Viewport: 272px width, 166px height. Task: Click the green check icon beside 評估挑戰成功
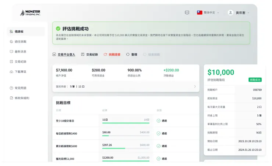click(58, 29)
